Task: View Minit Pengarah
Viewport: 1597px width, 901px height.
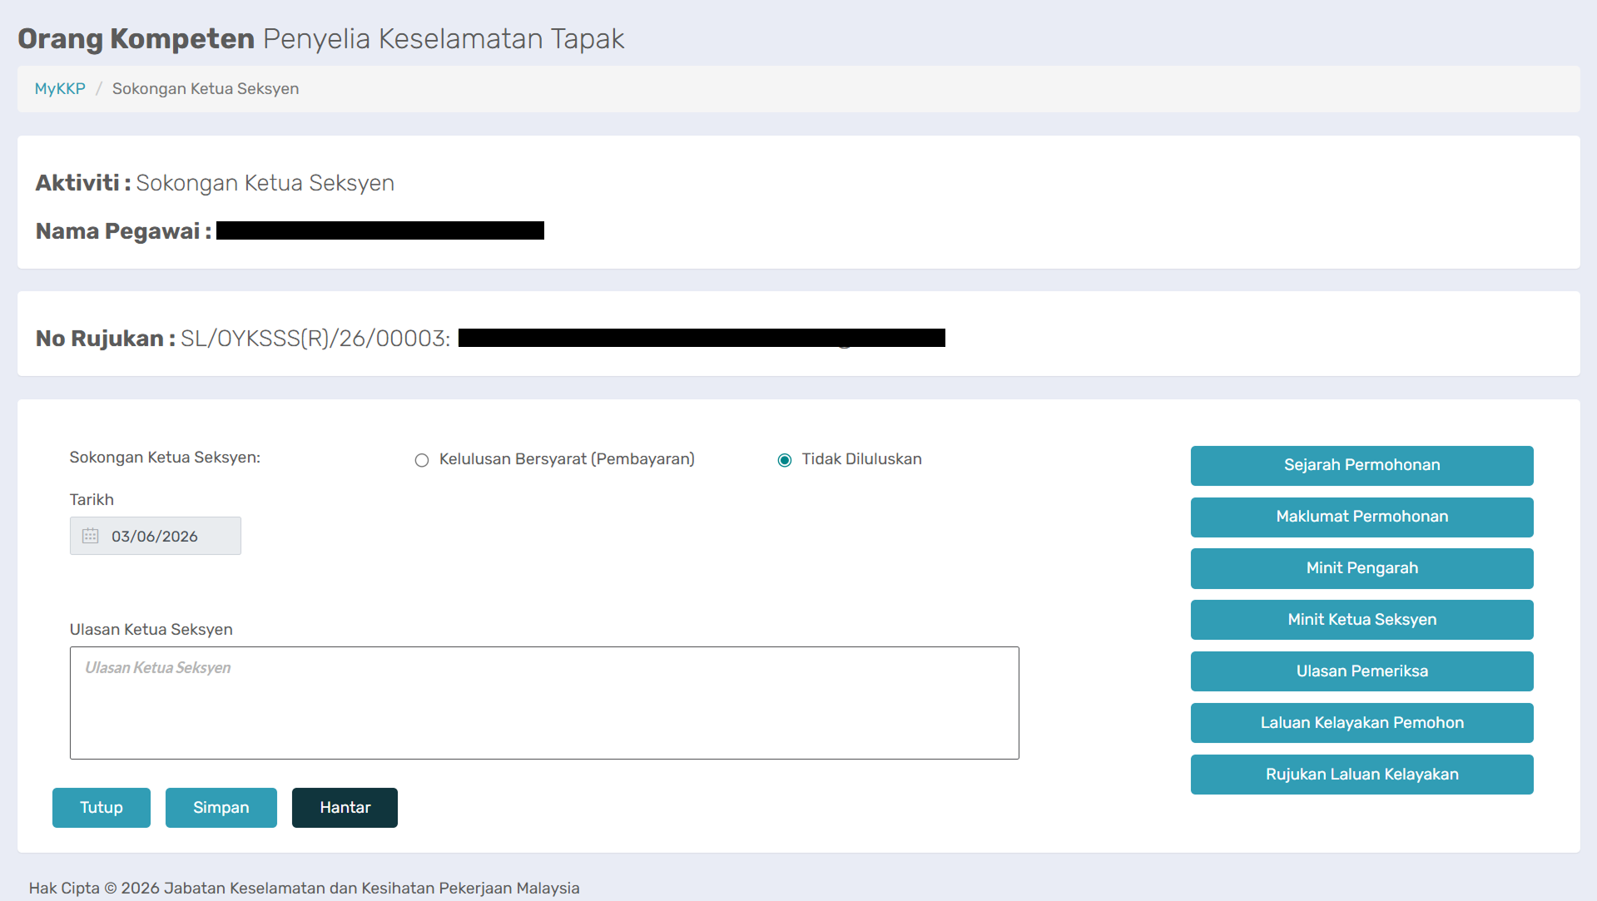Action: click(1361, 568)
